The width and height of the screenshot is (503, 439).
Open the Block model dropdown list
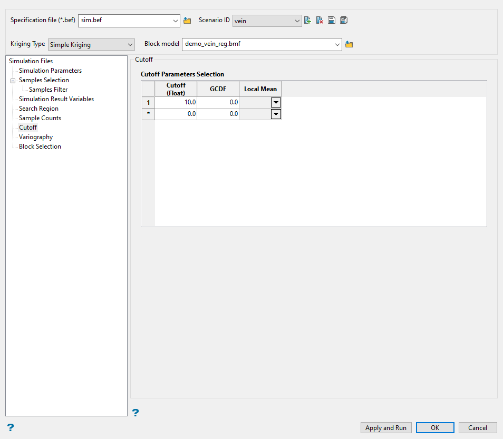click(337, 45)
